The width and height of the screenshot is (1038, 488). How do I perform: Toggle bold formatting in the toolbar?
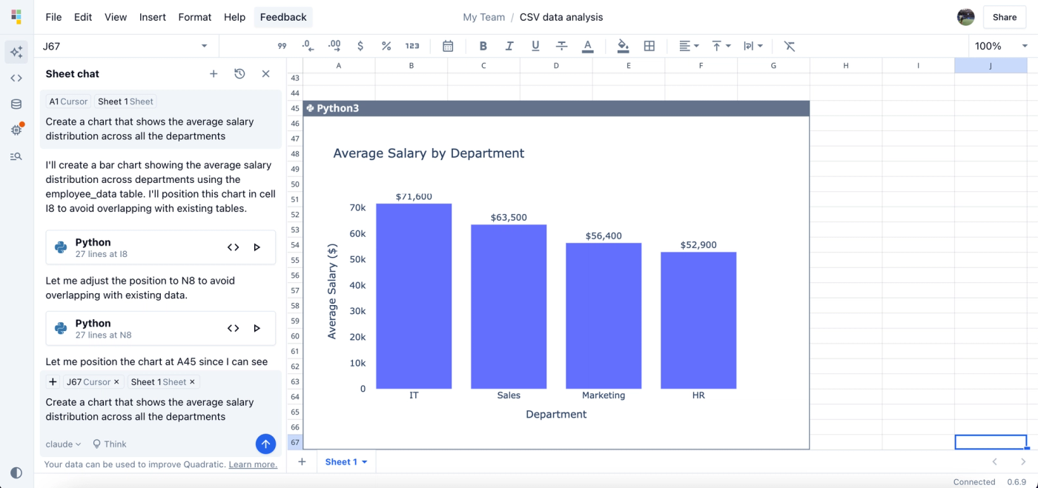483,45
